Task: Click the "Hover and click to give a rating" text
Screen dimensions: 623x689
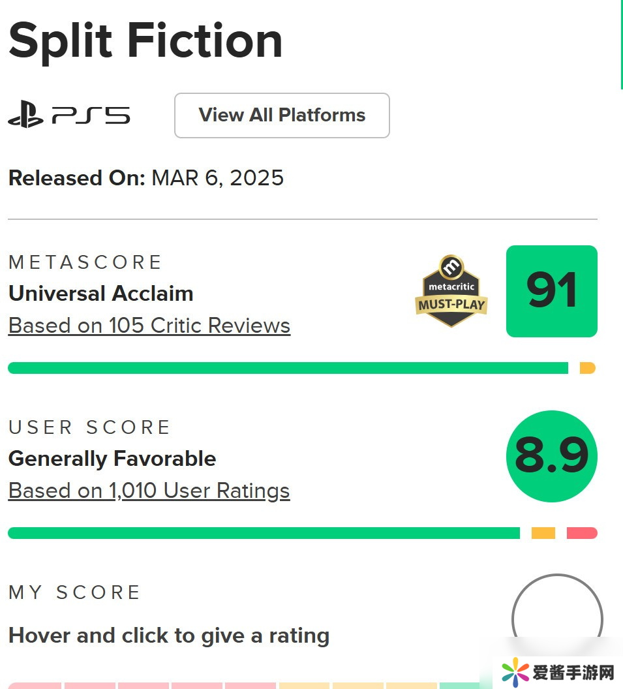Action: [168, 635]
